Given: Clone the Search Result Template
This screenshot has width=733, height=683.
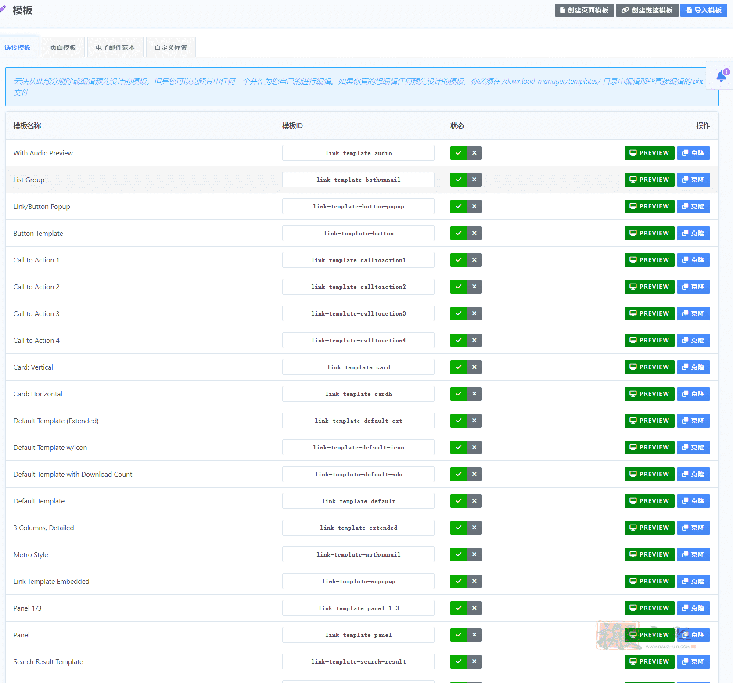Looking at the screenshot, I should (693, 661).
